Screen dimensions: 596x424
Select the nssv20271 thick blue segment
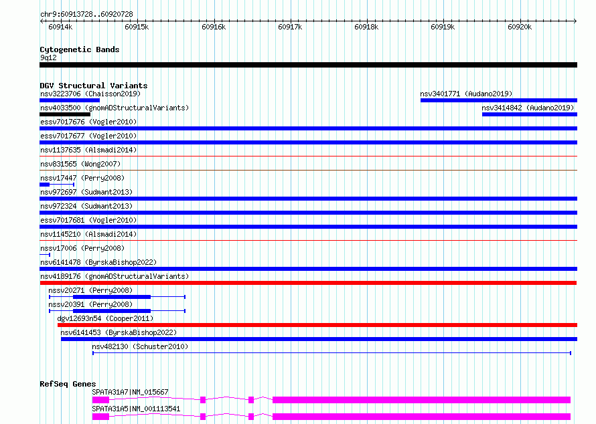point(112,297)
